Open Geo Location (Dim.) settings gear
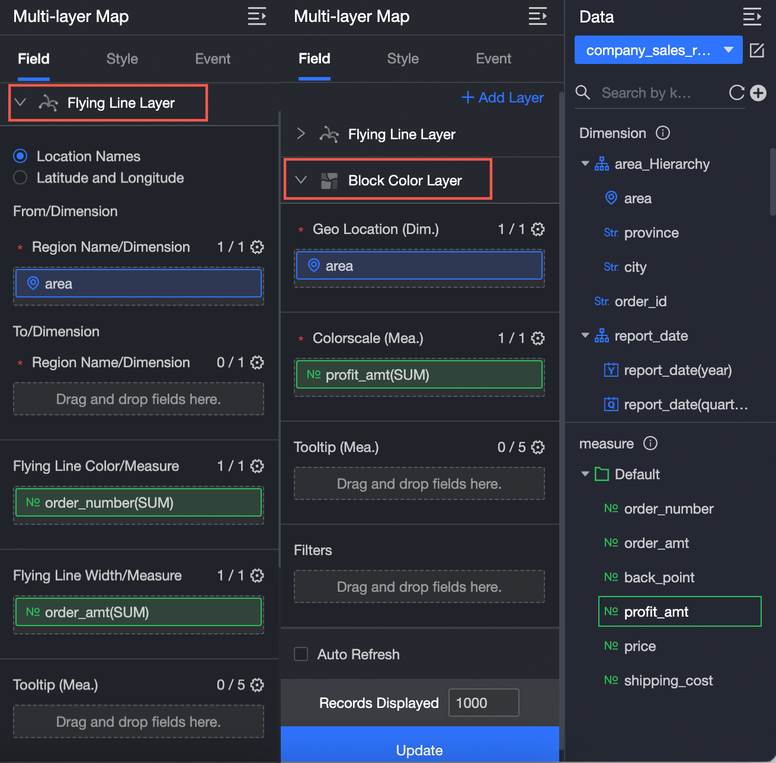The image size is (776, 763). pos(538,229)
